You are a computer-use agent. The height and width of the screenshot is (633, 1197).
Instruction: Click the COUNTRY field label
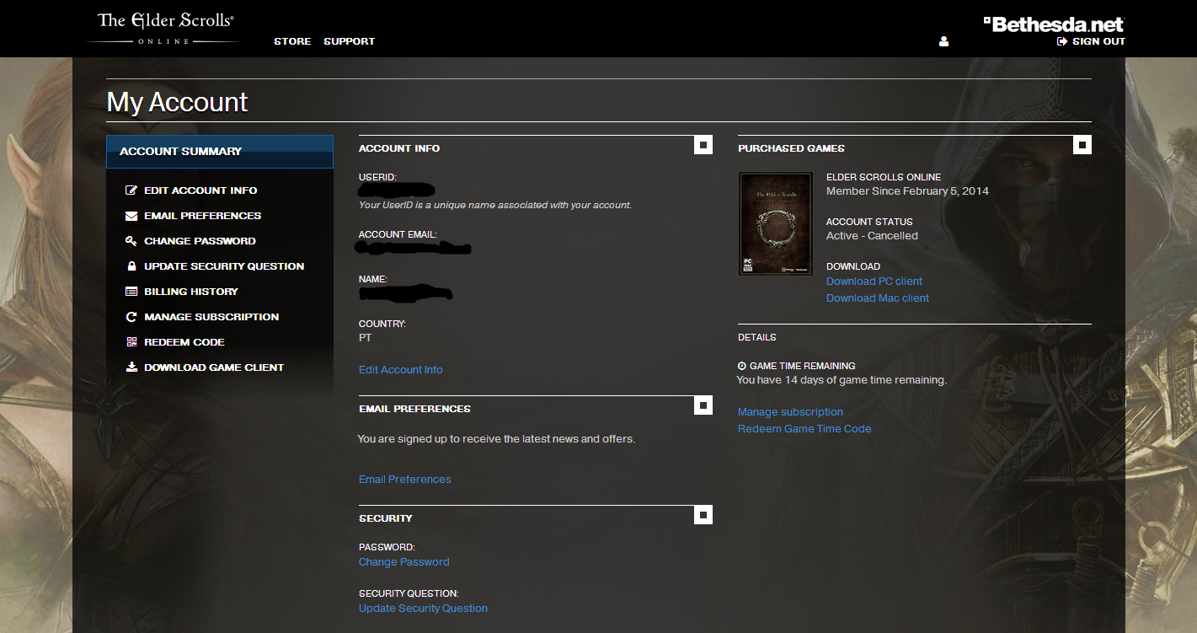point(382,324)
